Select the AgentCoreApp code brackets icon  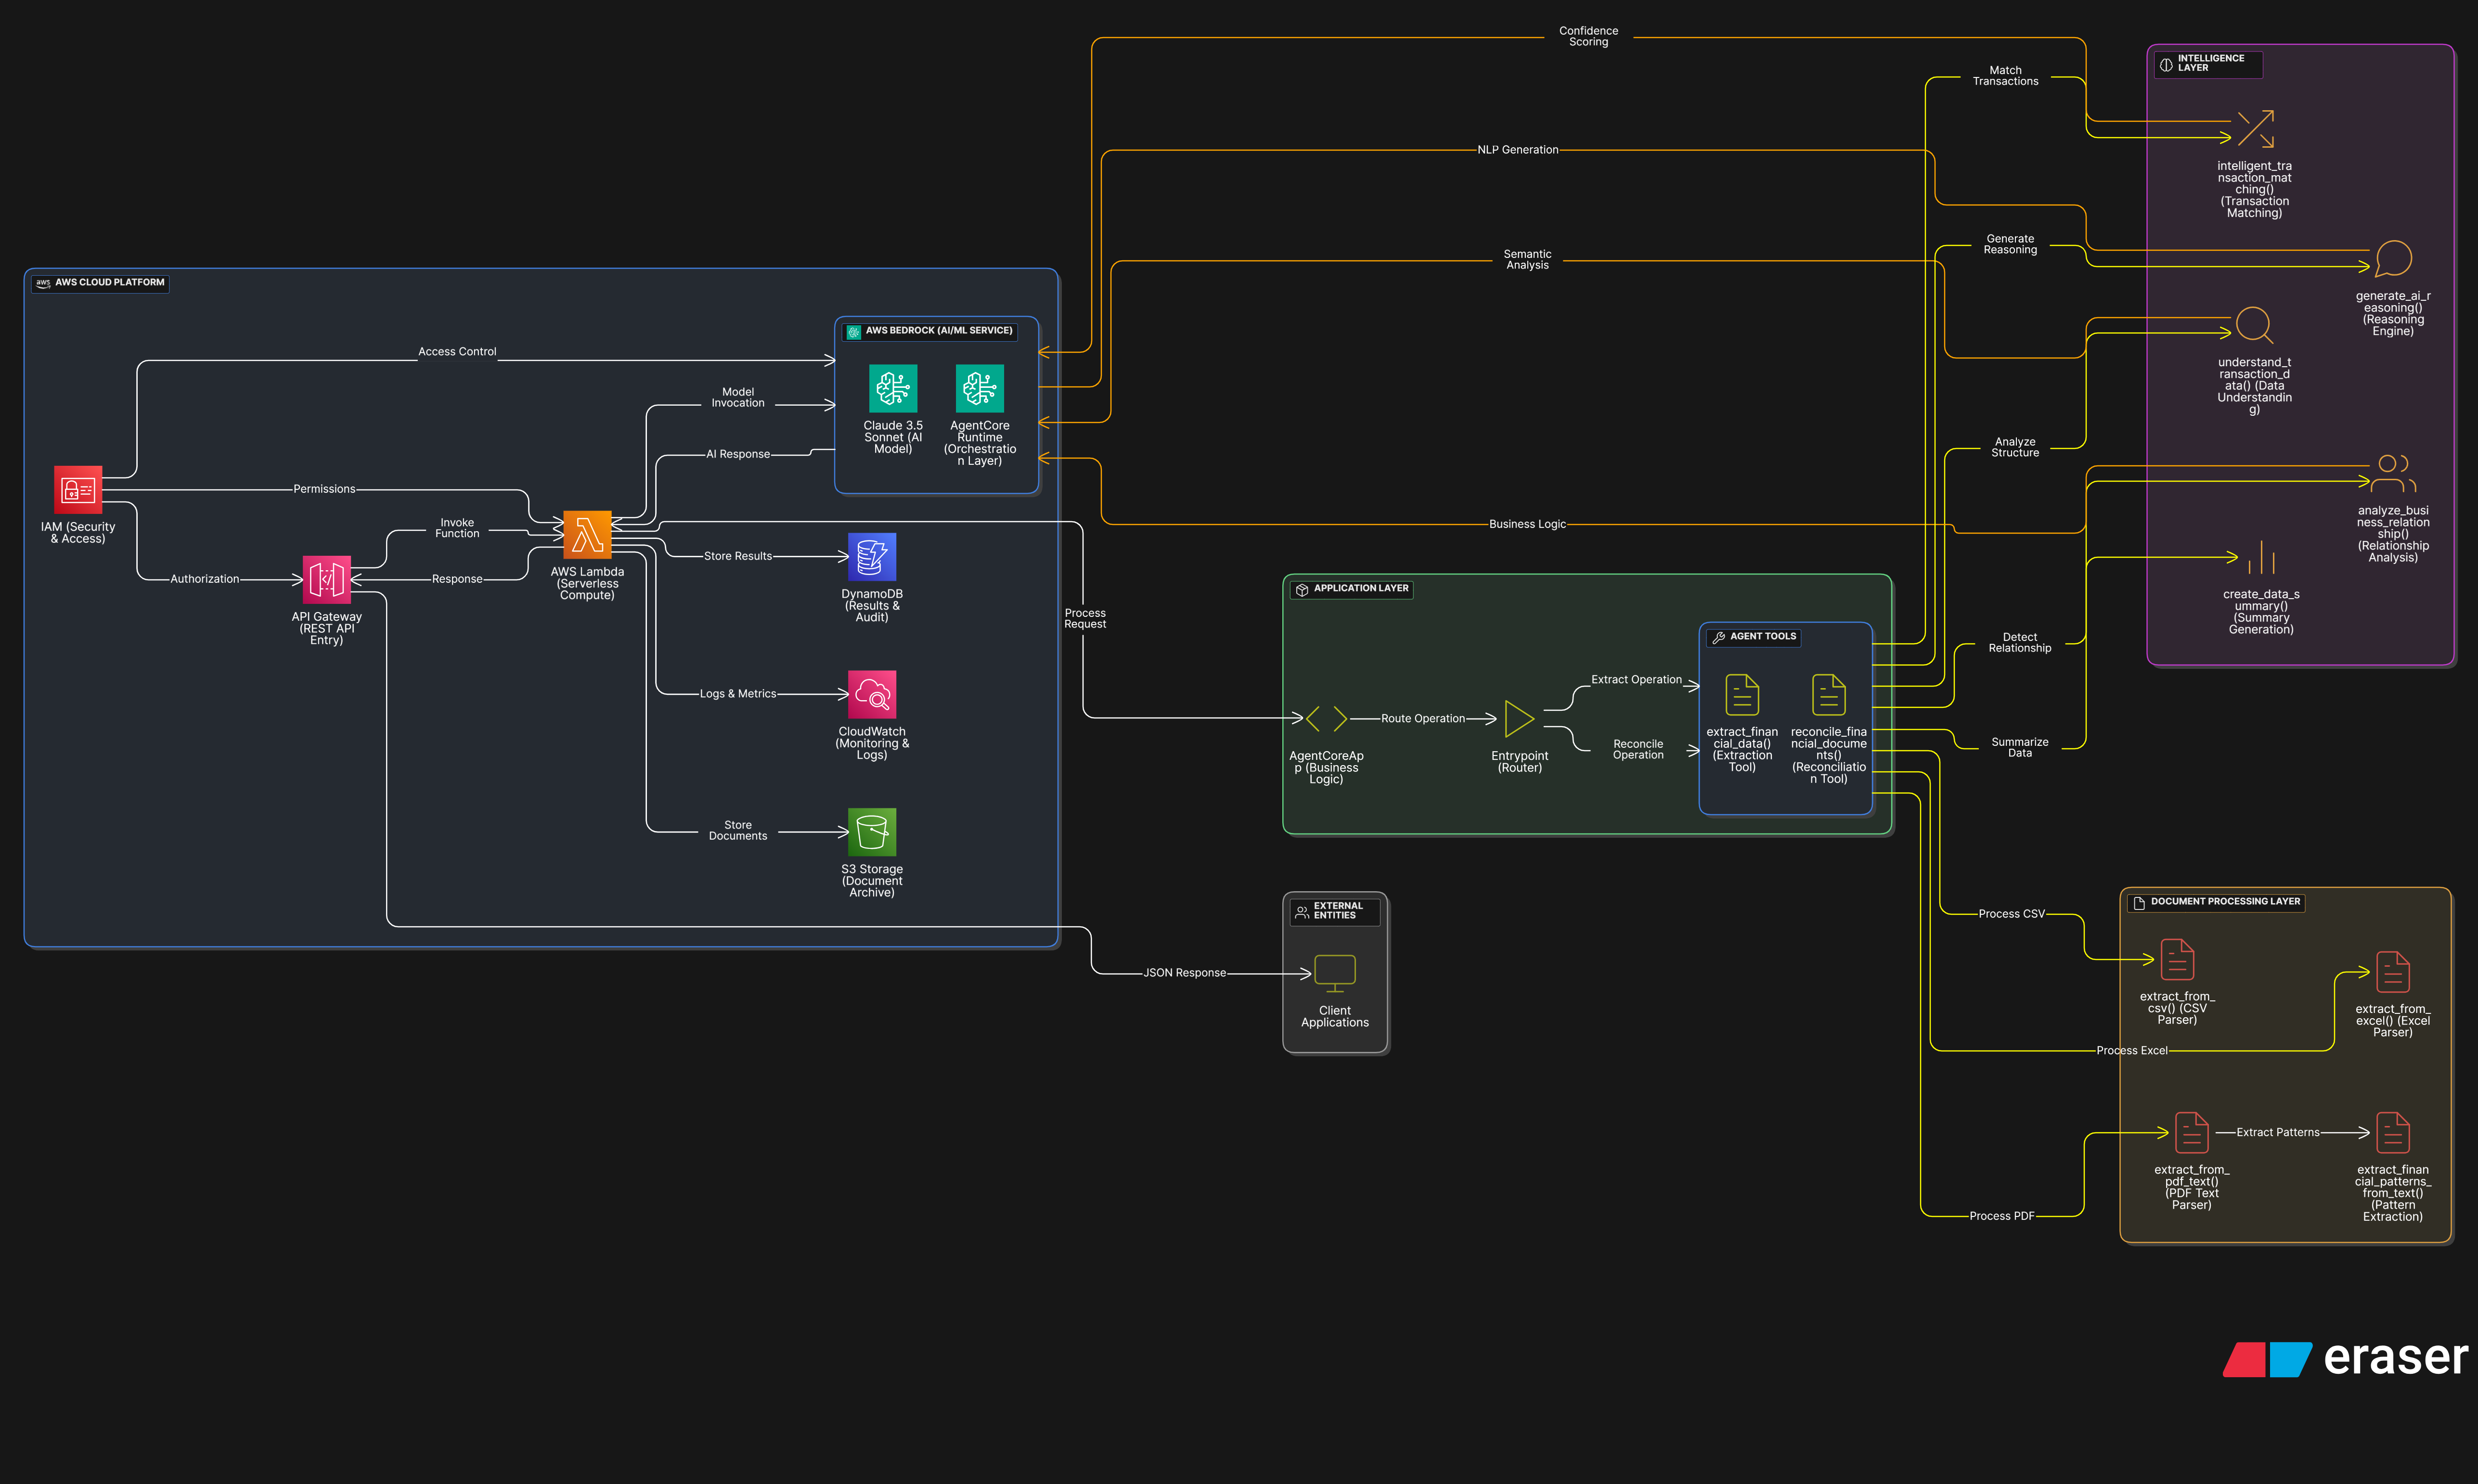(x=1326, y=718)
